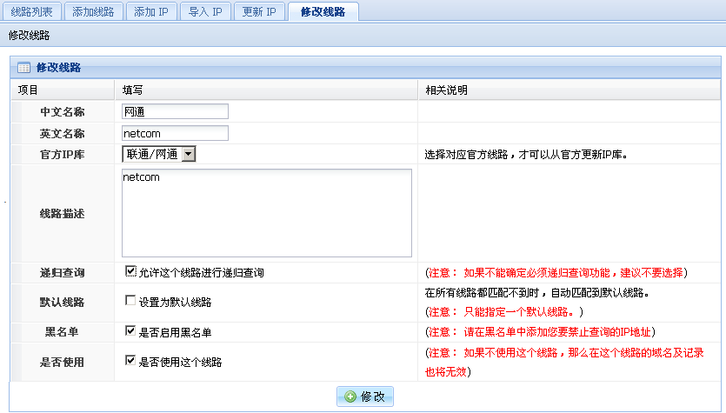Viewport: 726px width, 413px height.
Task: Click the green plus icon on 修改 button
Action: pos(350,396)
